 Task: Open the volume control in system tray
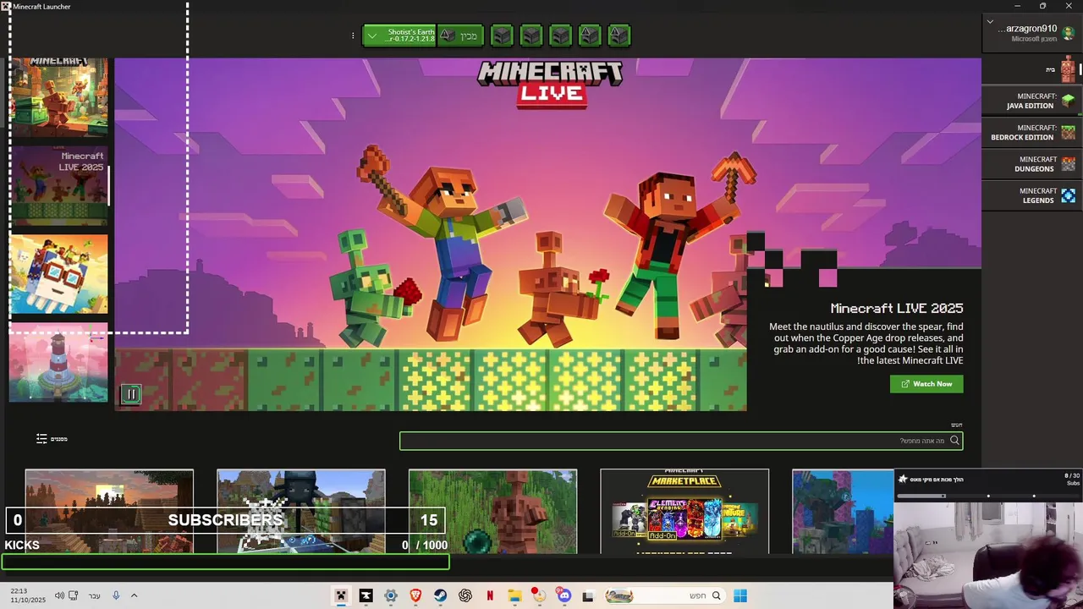59,595
